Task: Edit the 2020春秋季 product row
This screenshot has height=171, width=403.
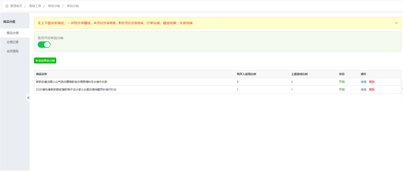Action: coord(364,89)
